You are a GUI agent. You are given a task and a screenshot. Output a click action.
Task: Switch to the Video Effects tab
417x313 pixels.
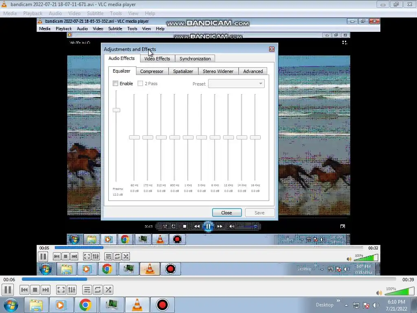157,59
